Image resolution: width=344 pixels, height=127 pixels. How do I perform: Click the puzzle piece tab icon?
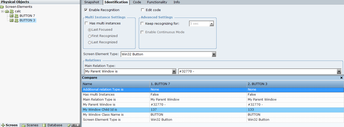(x=69, y=125)
